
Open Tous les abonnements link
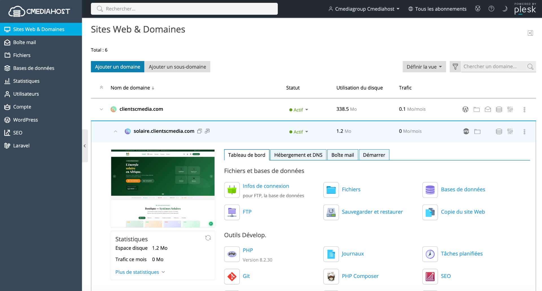(437, 9)
